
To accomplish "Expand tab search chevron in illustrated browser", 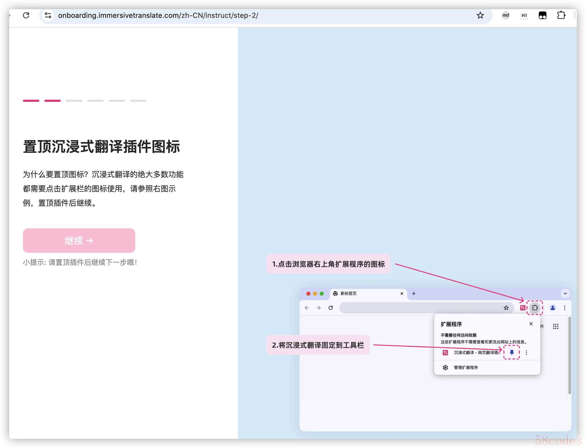I will (x=565, y=294).
